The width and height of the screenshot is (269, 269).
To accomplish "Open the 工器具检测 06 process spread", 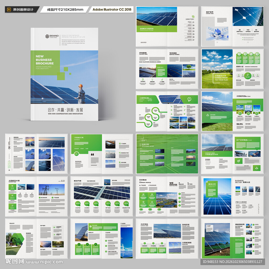I will 167,111.
